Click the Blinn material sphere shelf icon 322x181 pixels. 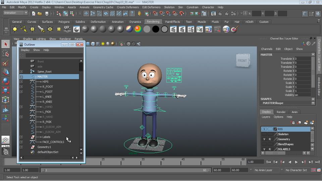pos(94,29)
